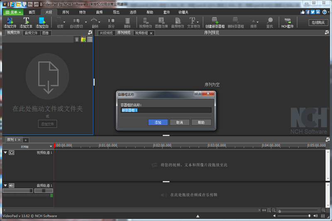The width and height of the screenshot is (332, 221).
Task: Click the 添加 button in dialog
Action: [158, 122]
